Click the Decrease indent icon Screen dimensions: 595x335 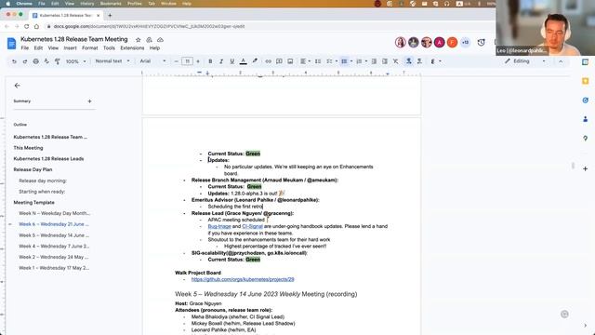point(374,61)
